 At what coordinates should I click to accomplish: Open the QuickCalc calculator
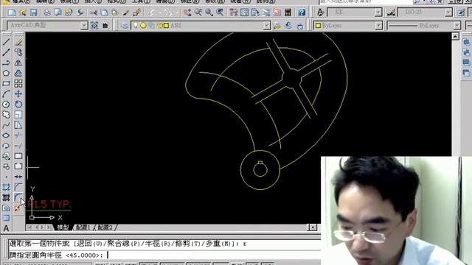(x=288, y=13)
